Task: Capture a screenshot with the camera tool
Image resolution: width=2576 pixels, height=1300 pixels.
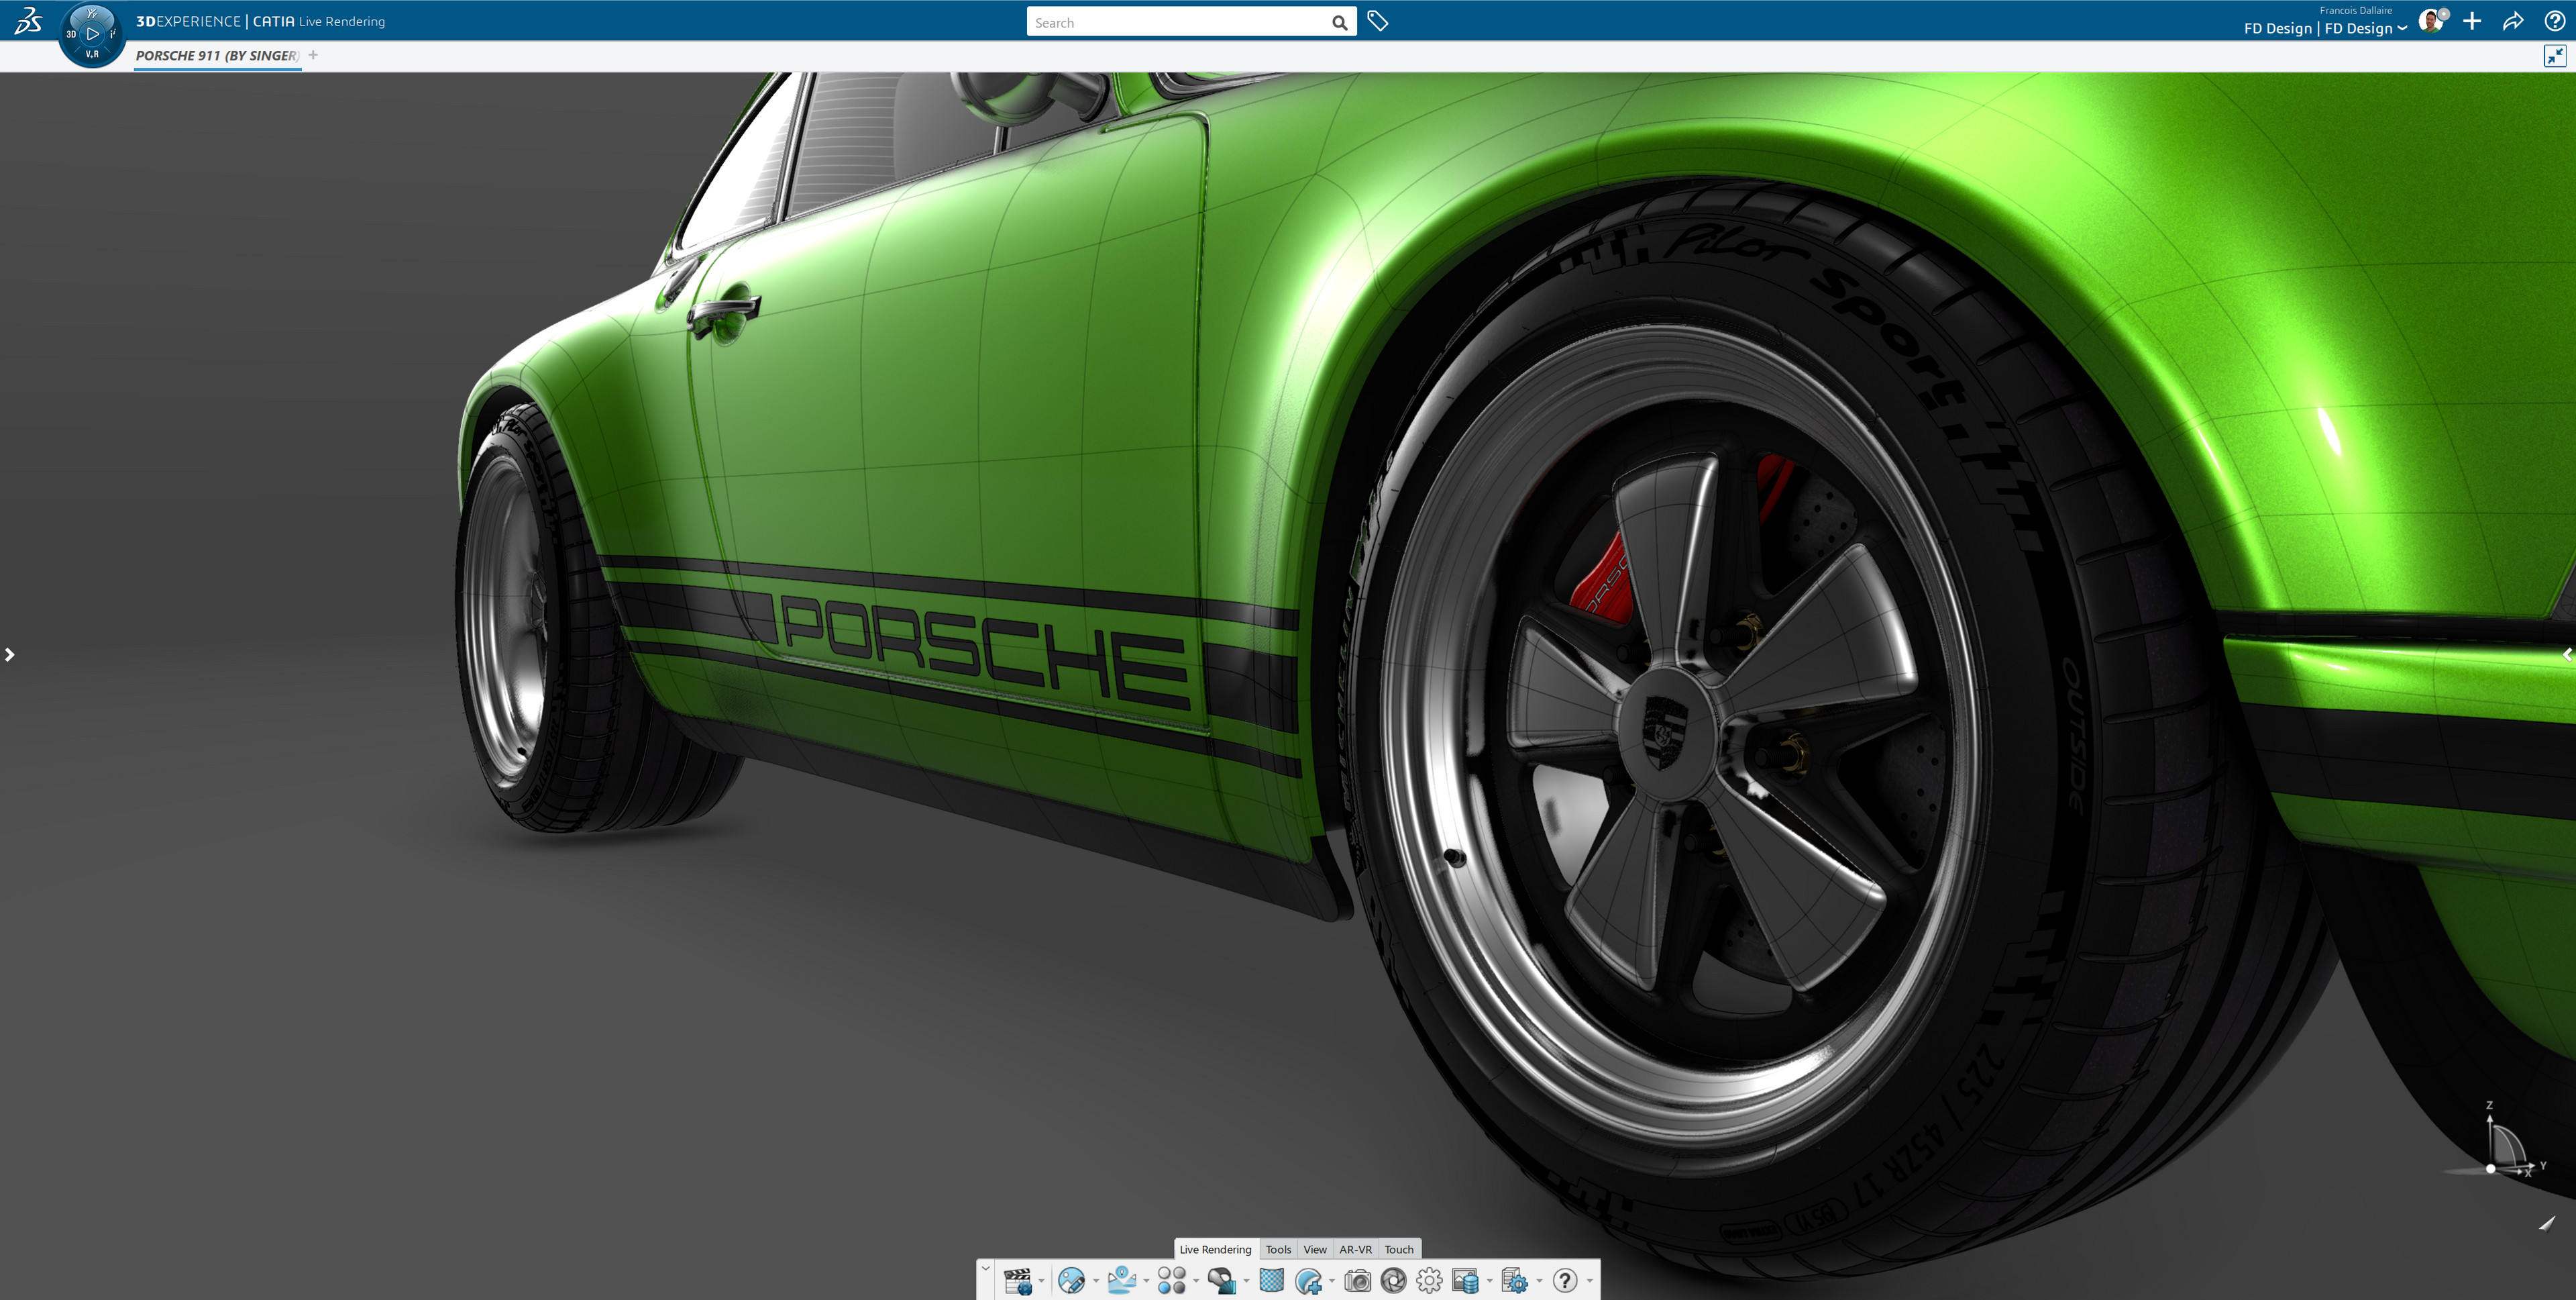Action: point(1357,1282)
